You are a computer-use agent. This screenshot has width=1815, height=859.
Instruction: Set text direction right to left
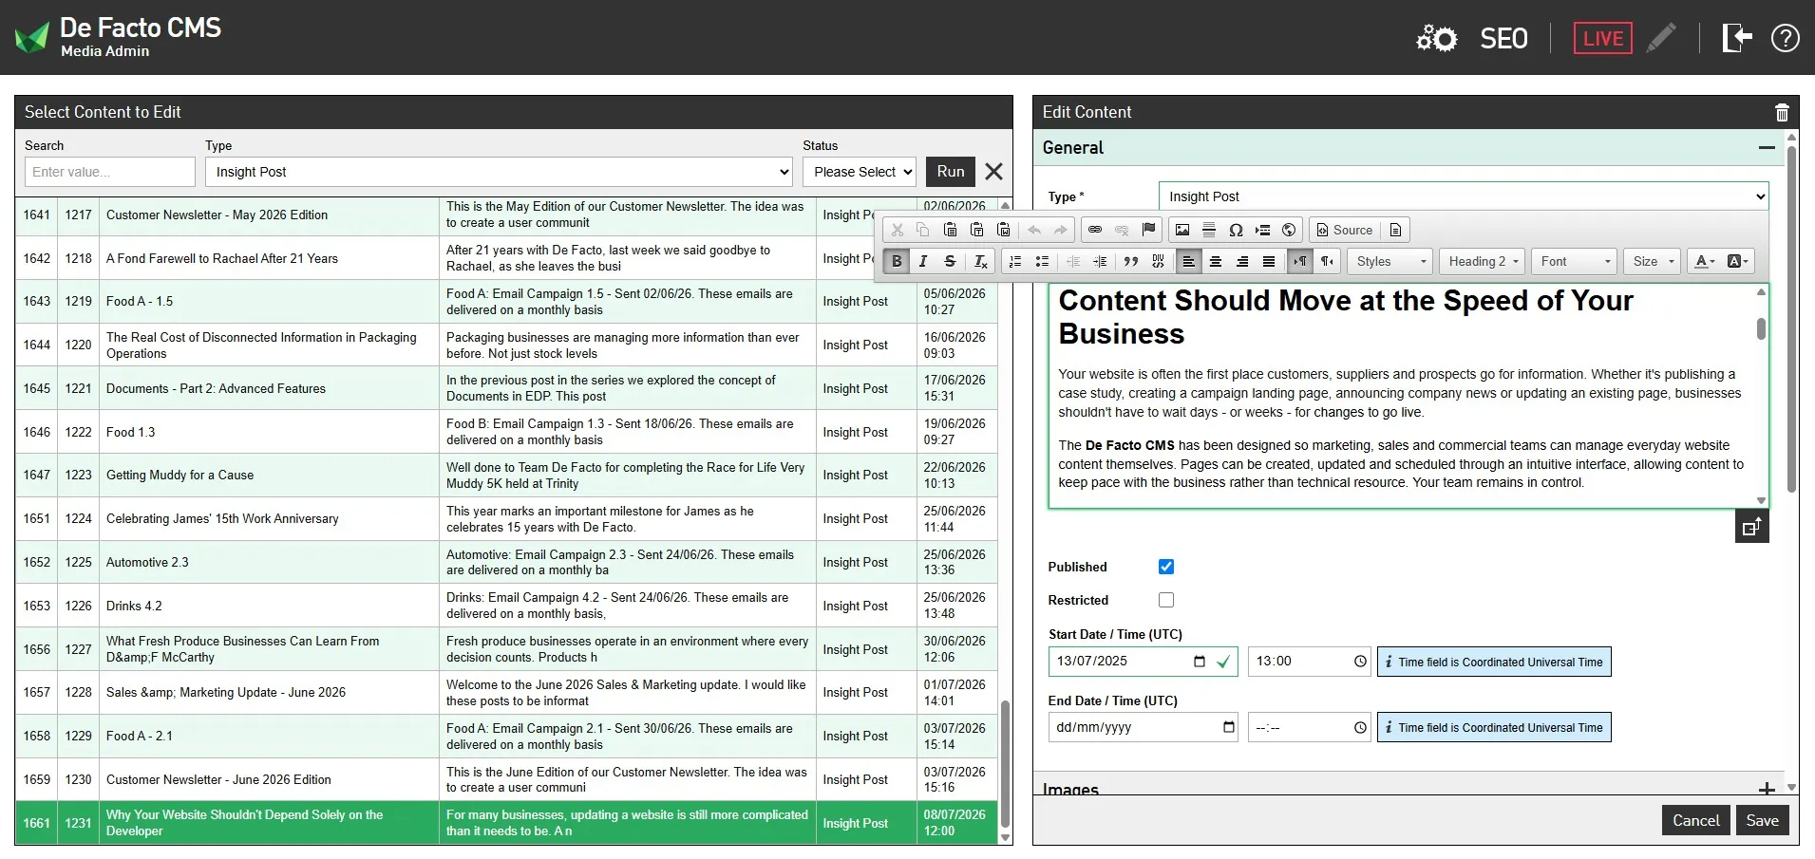(x=1327, y=262)
